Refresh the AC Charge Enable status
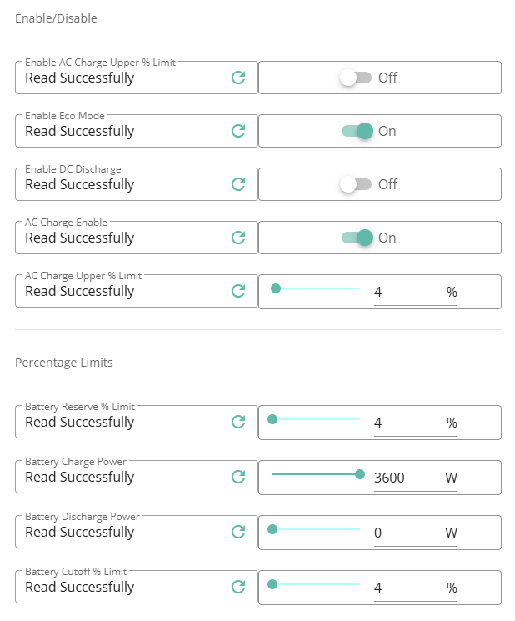The image size is (515, 621). tap(238, 238)
